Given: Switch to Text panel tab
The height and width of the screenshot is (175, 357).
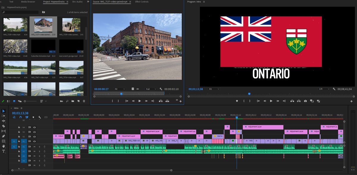Looking at the screenshot, I should (11, 2).
